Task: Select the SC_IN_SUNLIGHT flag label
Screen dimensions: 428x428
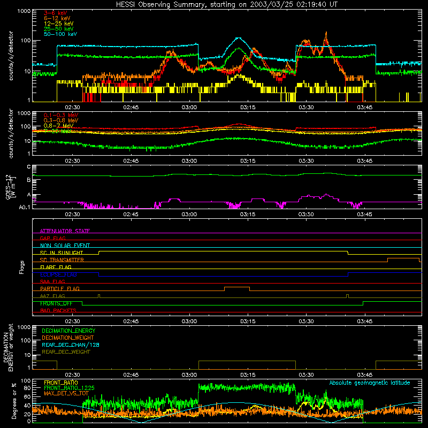Action: [x=62, y=253]
